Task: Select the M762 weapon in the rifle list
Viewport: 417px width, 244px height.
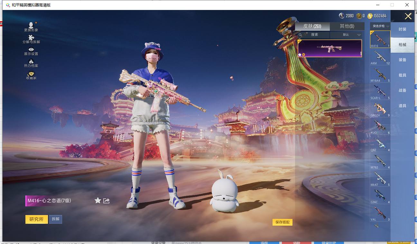Action: pos(380,161)
